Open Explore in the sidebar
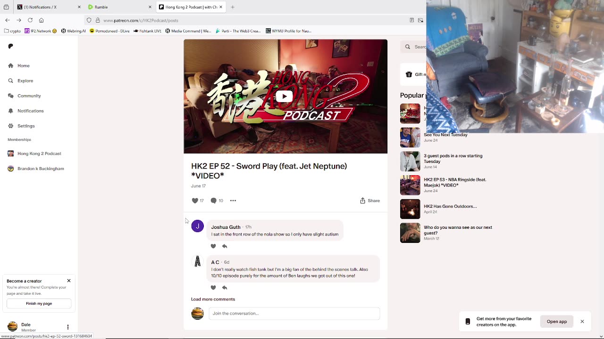Image resolution: width=604 pixels, height=339 pixels. point(25,81)
